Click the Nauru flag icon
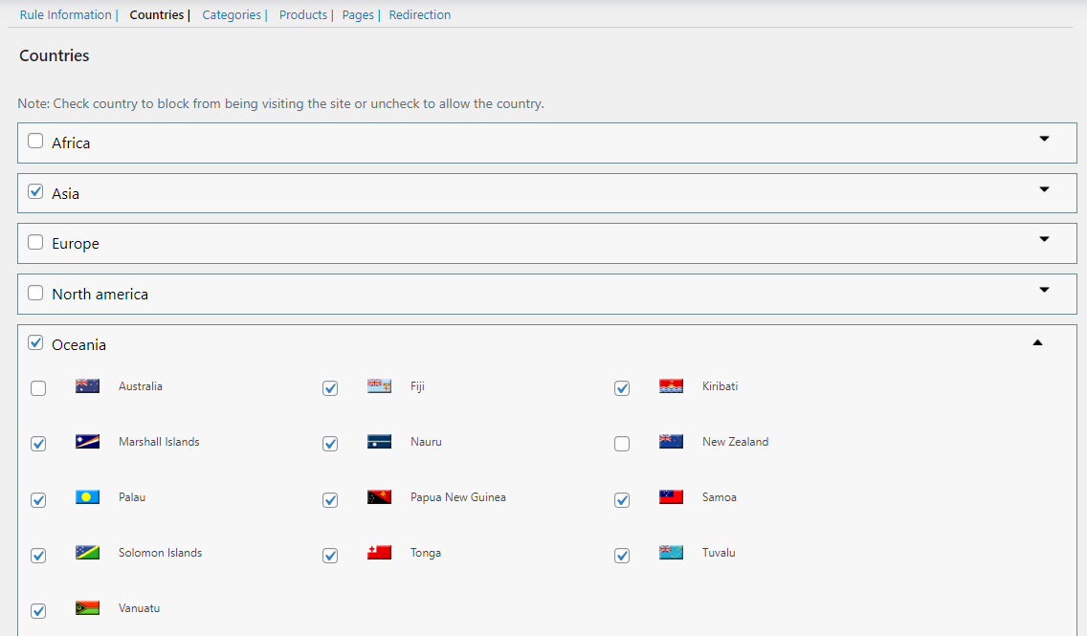Screen dimensions: 1087x636 point(379,441)
